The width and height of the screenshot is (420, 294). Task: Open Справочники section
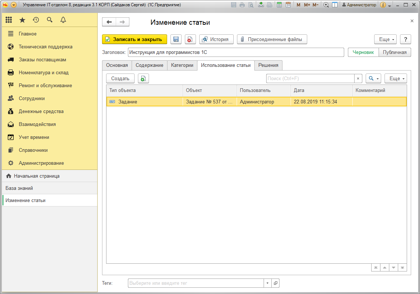click(50, 150)
